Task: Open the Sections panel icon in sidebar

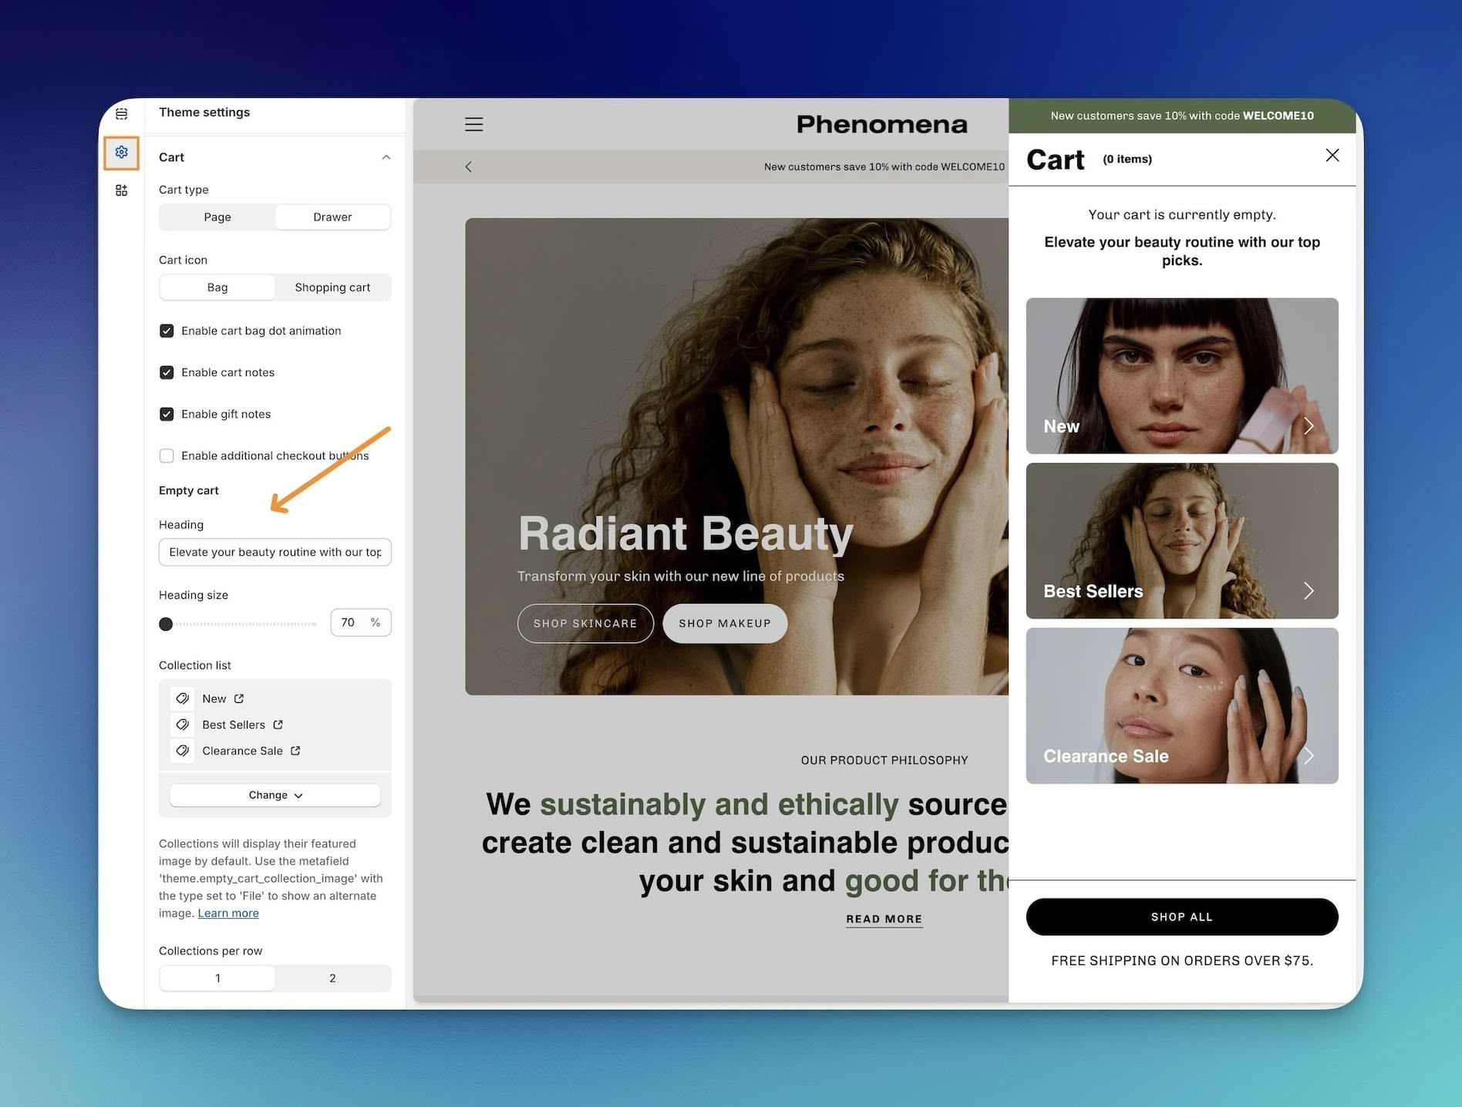Action: [x=121, y=114]
